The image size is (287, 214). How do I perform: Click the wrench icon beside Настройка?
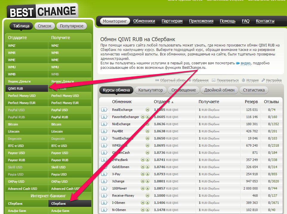[x=263, y=80]
